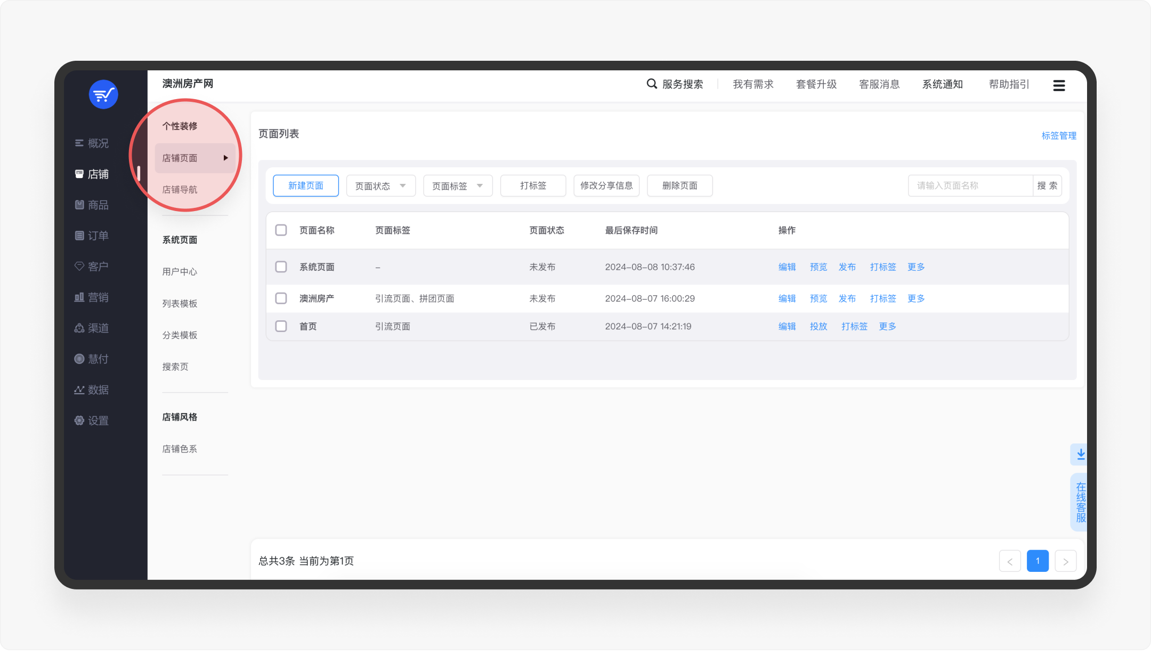Click 编辑 for the 首页 row
Image resolution: width=1151 pixels, height=655 pixels.
tap(787, 326)
